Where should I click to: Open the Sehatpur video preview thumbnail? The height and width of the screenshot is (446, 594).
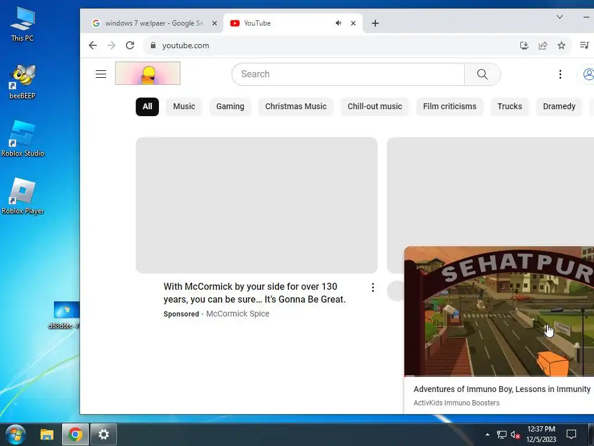click(499, 311)
